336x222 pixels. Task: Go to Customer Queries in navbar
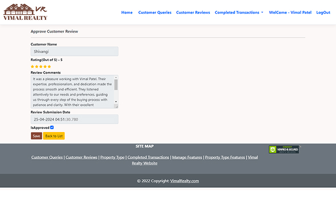click(x=155, y=13)
